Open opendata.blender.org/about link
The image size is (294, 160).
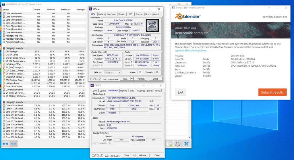pos(191,51)
